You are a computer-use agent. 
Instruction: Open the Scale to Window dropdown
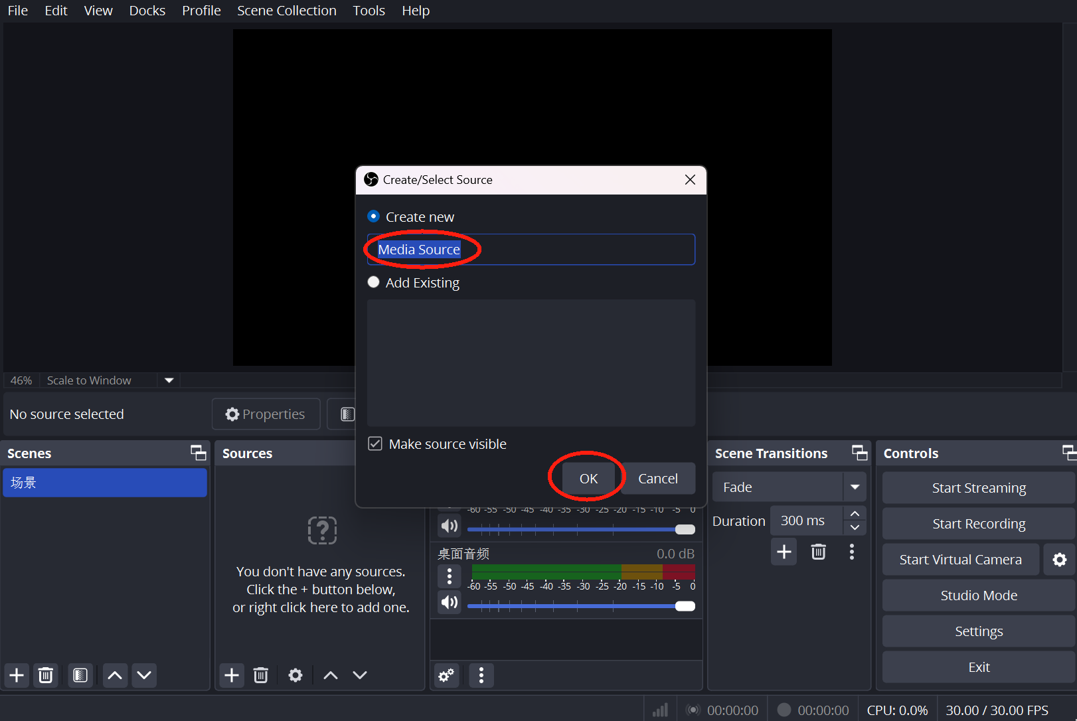click(x=169, y=380)
